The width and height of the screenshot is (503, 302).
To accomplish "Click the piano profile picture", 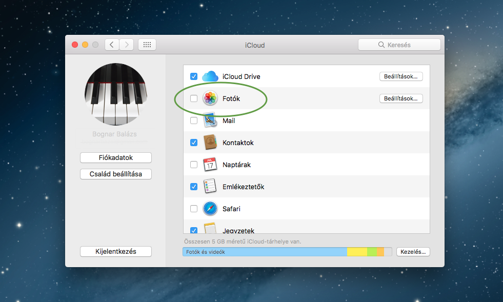I will pyautogui.click(x=116, y=94).
